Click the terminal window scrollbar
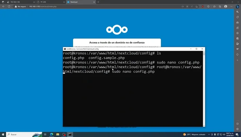Viewport: 241px width, 137px height. tap(204, 89)
